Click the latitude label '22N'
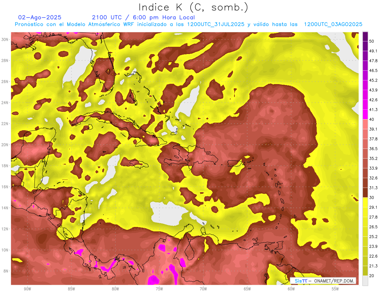The width and height of the screenshot is (380, 293). [x=5, y=124]
